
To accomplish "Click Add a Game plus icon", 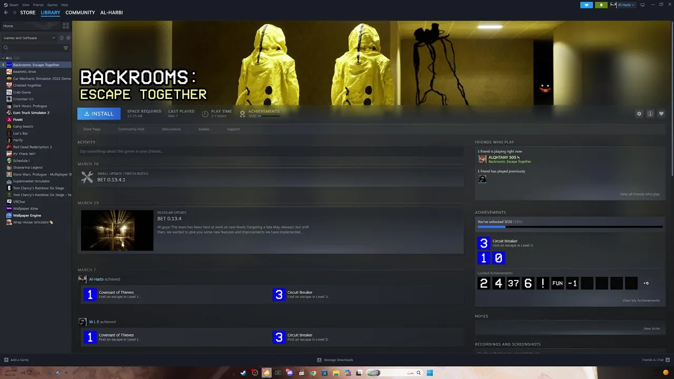I will [x=6, y=360].
